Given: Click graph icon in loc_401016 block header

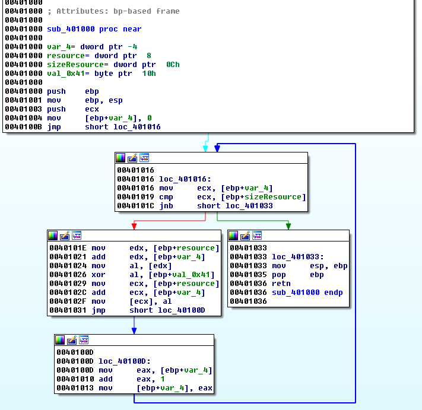Looking at the screenshot, I should [x=144, y=158].
